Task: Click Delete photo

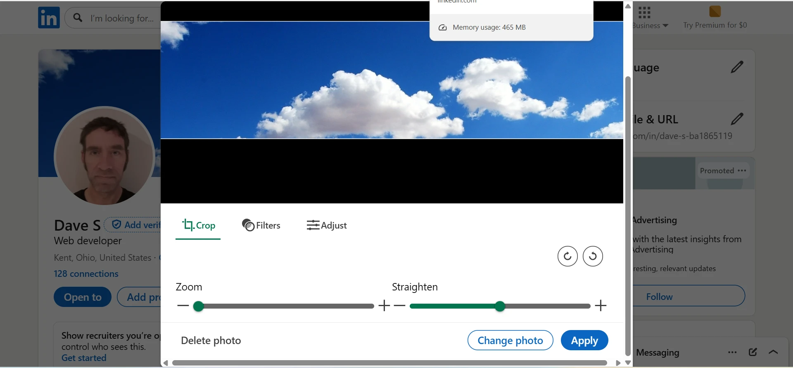Action: (x=211, y=340)
